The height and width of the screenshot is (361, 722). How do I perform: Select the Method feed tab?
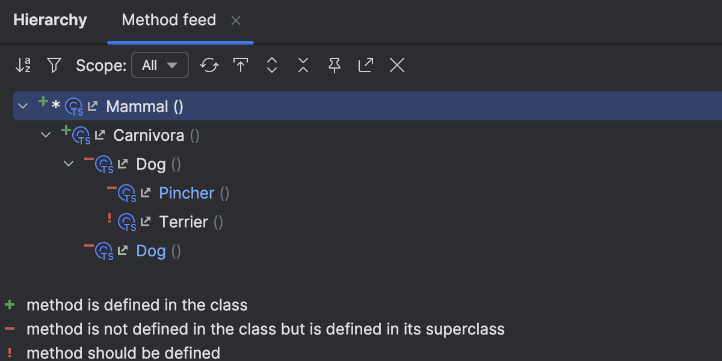coord(168,20)
